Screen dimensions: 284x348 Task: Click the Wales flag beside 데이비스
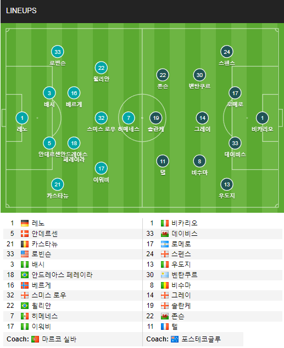(165, 234)
